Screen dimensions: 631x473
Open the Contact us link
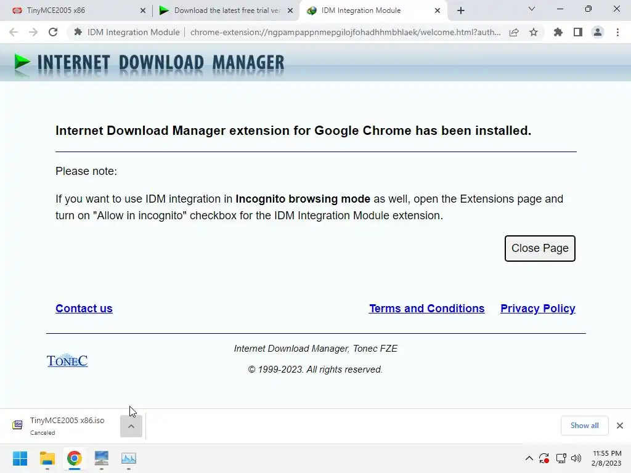pos(84,309)
